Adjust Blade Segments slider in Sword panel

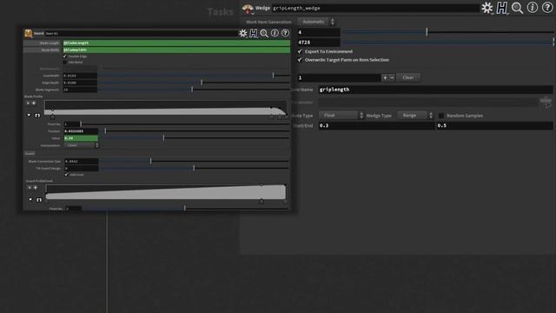[194, 90]
